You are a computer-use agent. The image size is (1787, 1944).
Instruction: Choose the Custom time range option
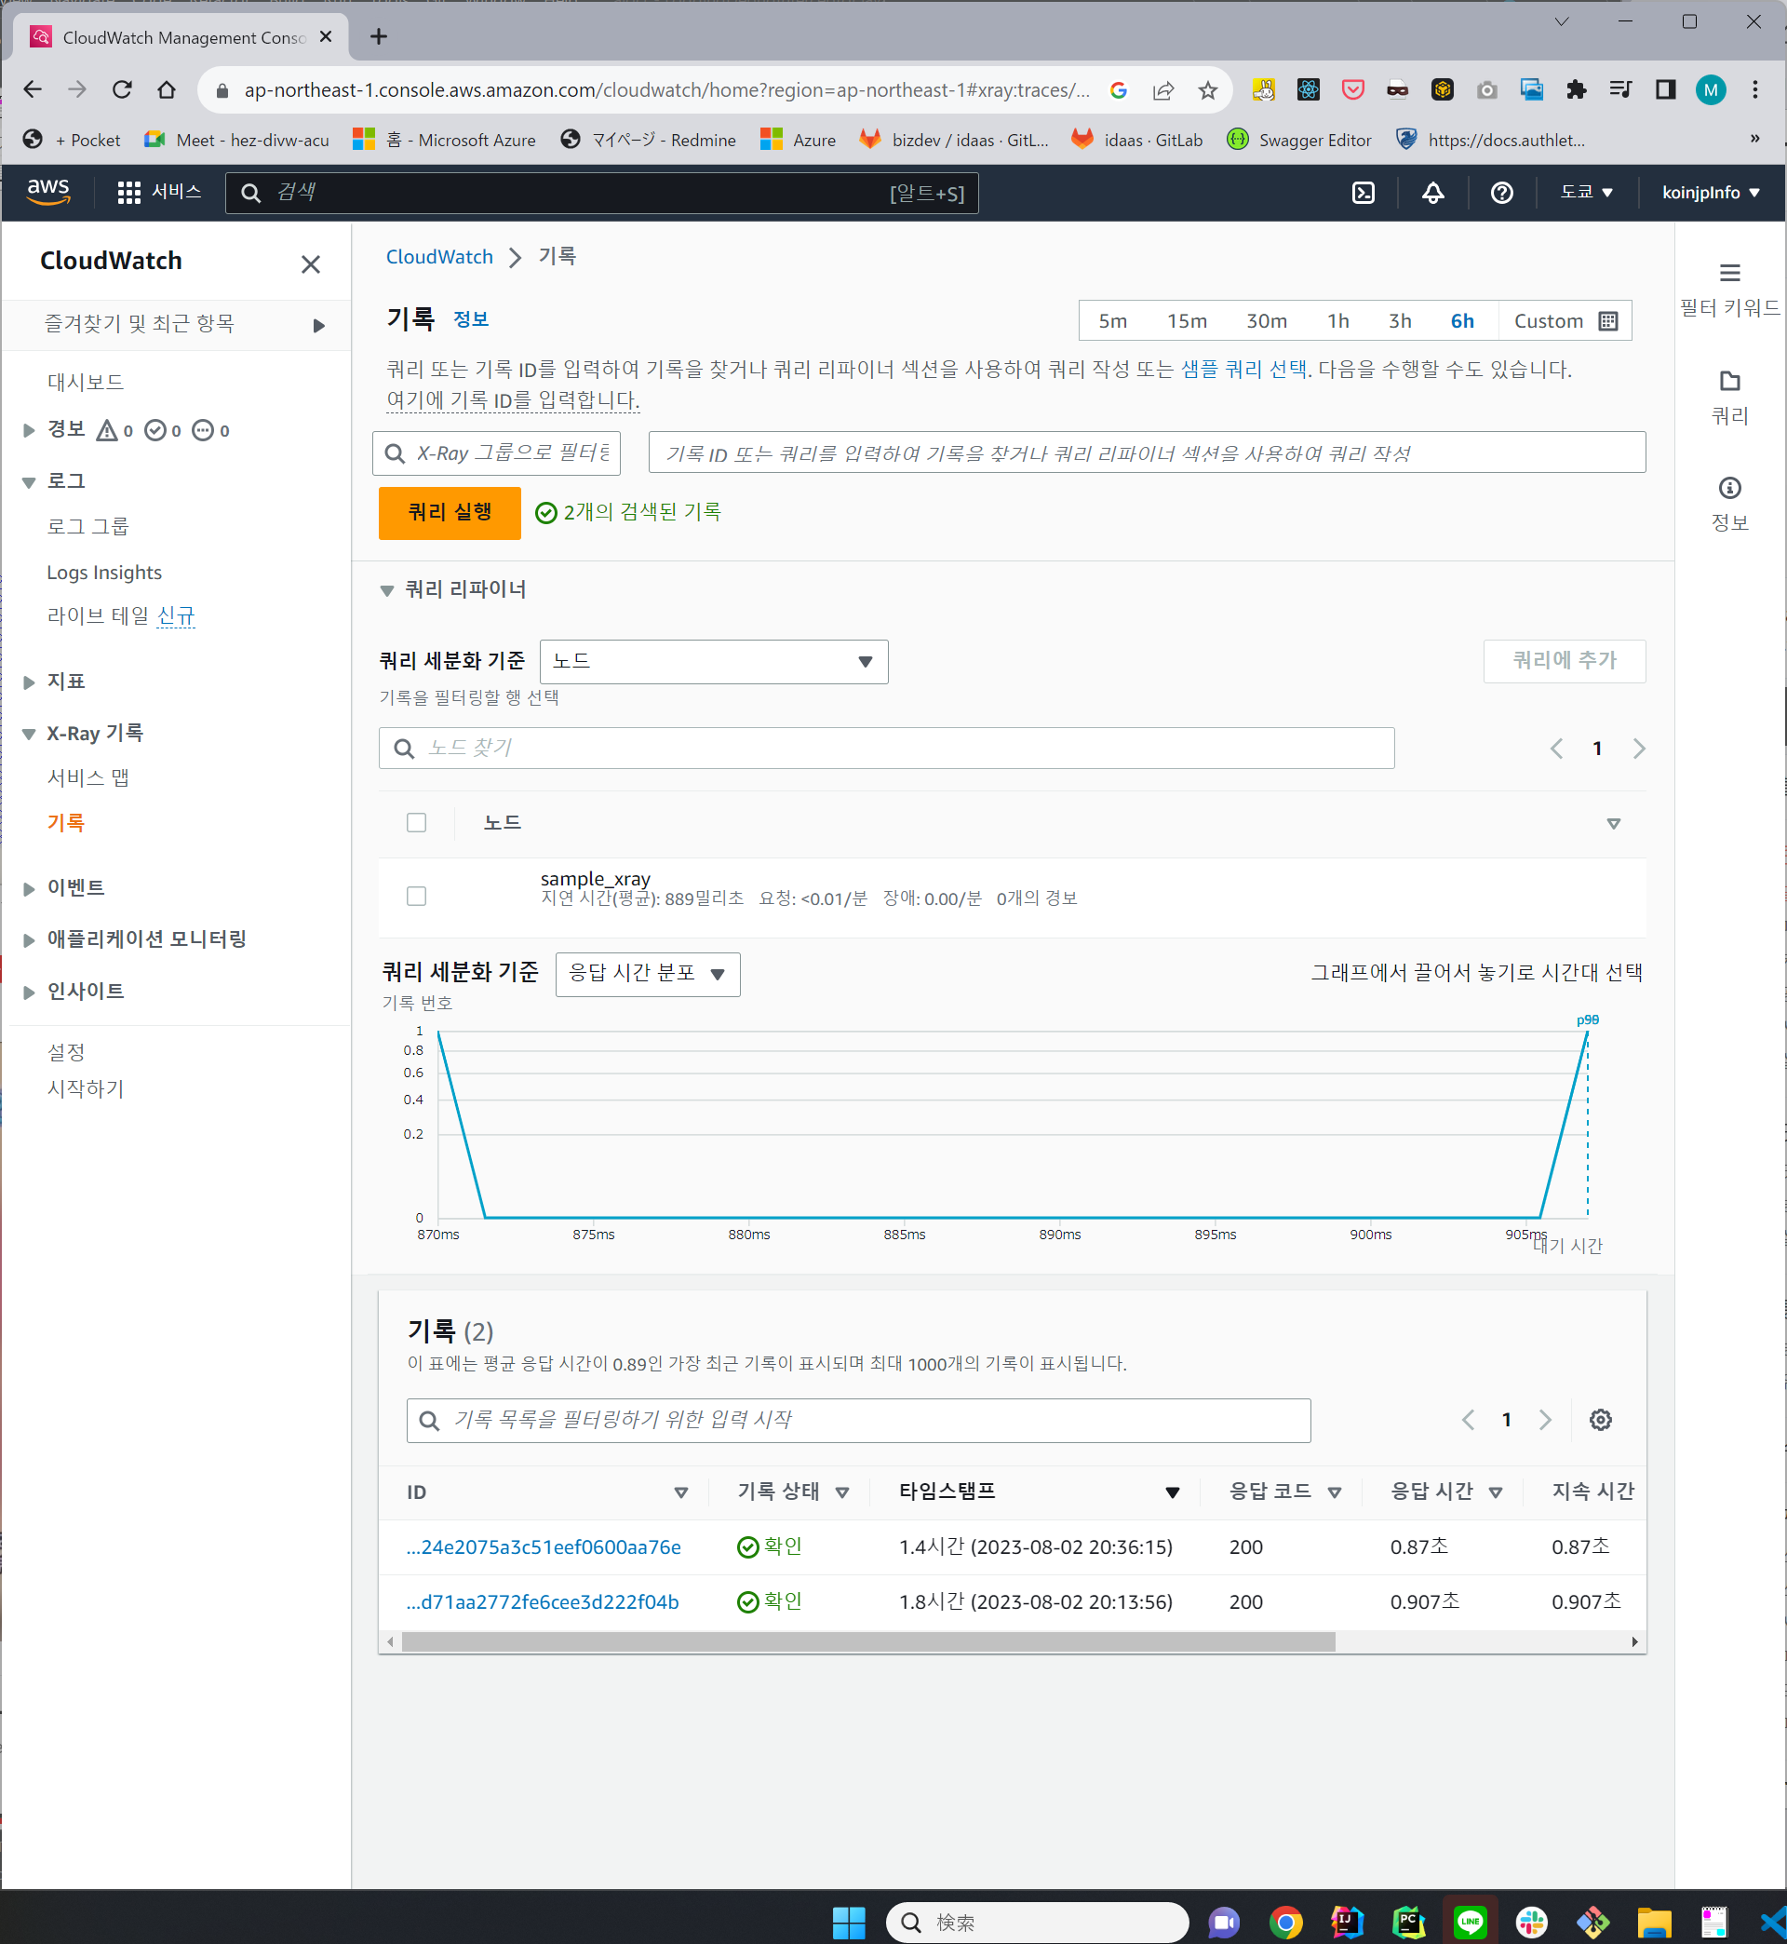click(x=1564, y=321)
